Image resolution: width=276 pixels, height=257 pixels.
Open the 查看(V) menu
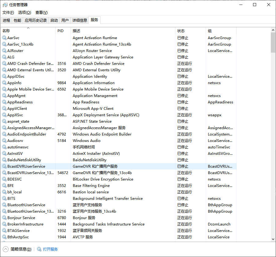(x=42, y=13)
